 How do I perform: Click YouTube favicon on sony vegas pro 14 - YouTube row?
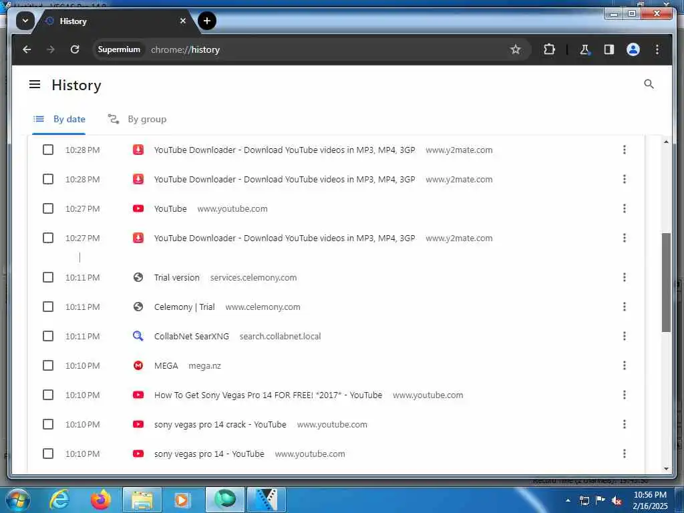coord(138,454)
